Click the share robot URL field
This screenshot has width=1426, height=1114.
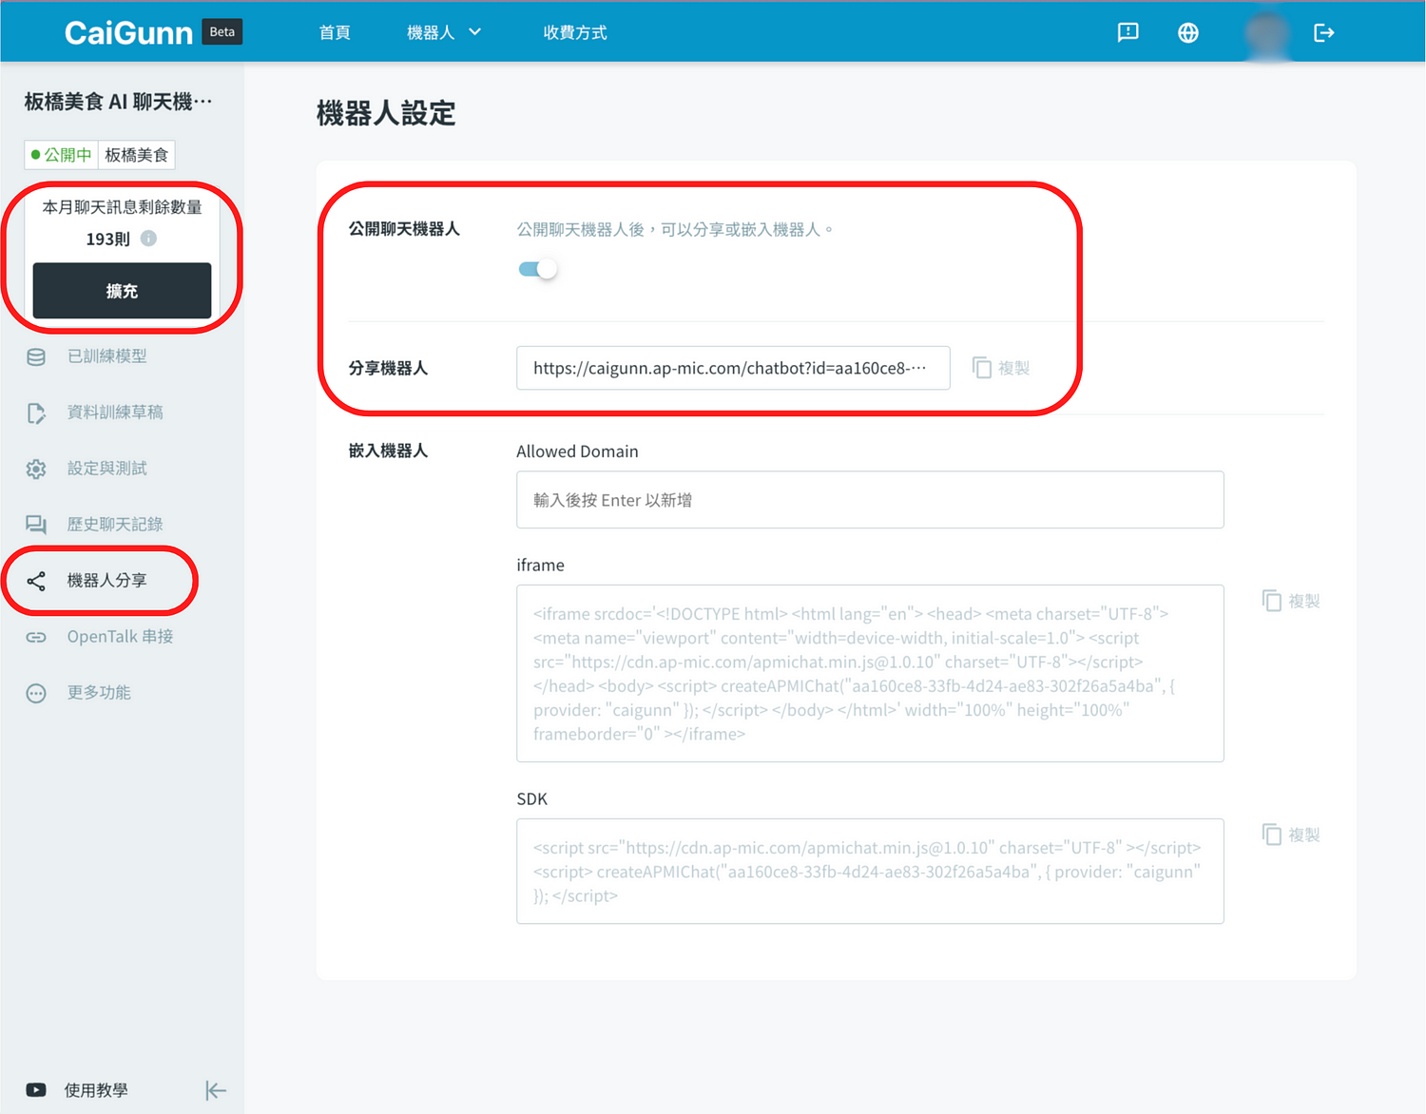pos(733,368)
